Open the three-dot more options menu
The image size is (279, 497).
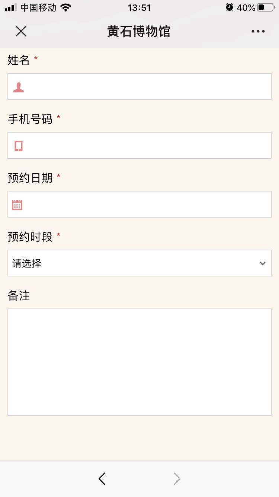coord(258,31)
